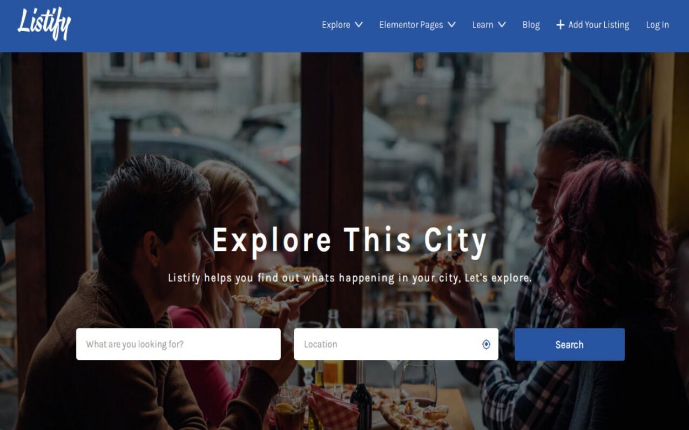Expand the Elementor Pages chevron arrow

click(452, 25)
